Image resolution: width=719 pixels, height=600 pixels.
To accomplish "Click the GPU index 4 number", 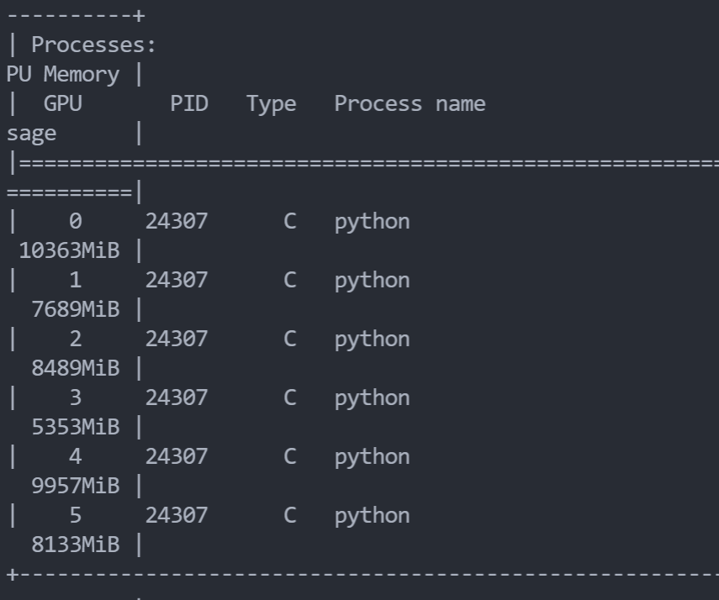I will coord(76,456).
